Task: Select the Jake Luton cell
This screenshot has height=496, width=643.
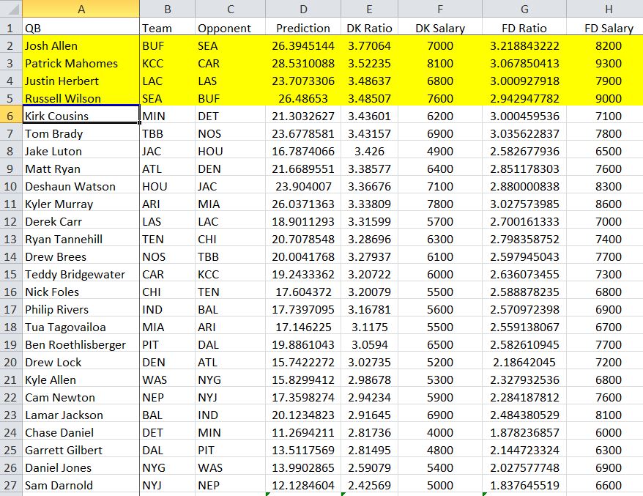Action: point(81,151)
